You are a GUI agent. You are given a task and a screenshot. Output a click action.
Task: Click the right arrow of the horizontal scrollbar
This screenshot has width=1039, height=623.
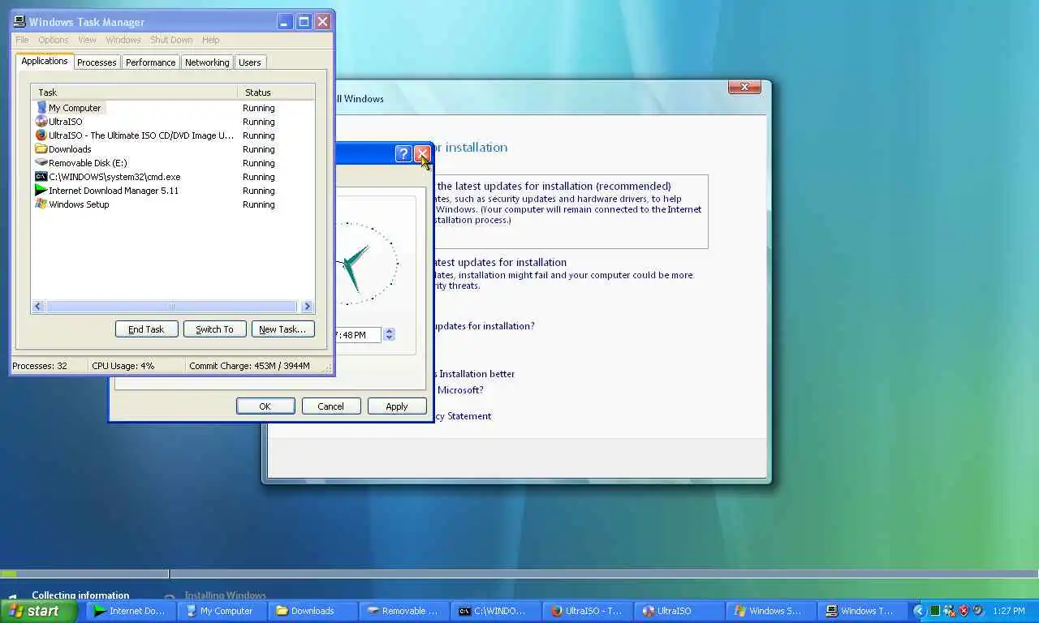(x=307, y=307)
